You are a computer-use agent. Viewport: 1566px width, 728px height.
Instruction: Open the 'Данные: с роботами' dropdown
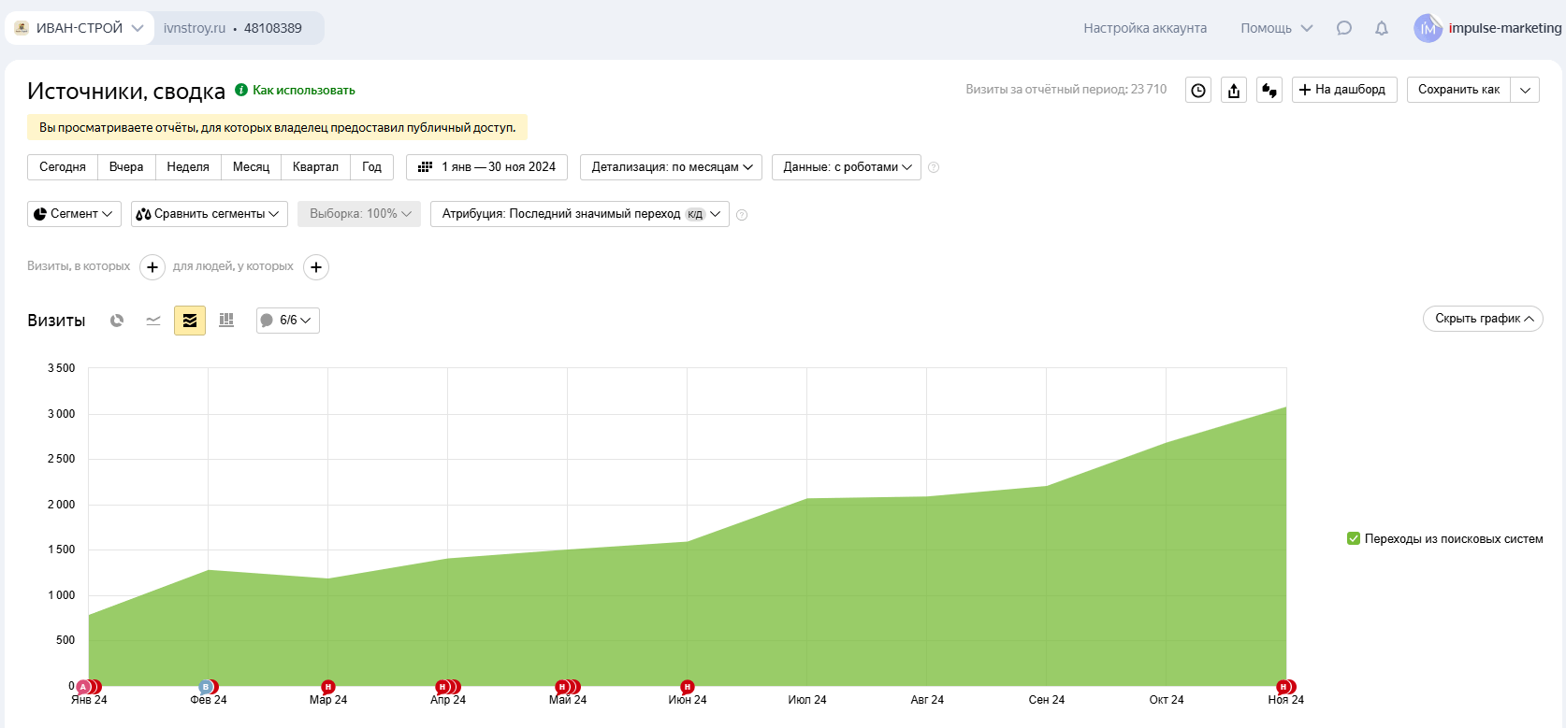tap(846, 167)
